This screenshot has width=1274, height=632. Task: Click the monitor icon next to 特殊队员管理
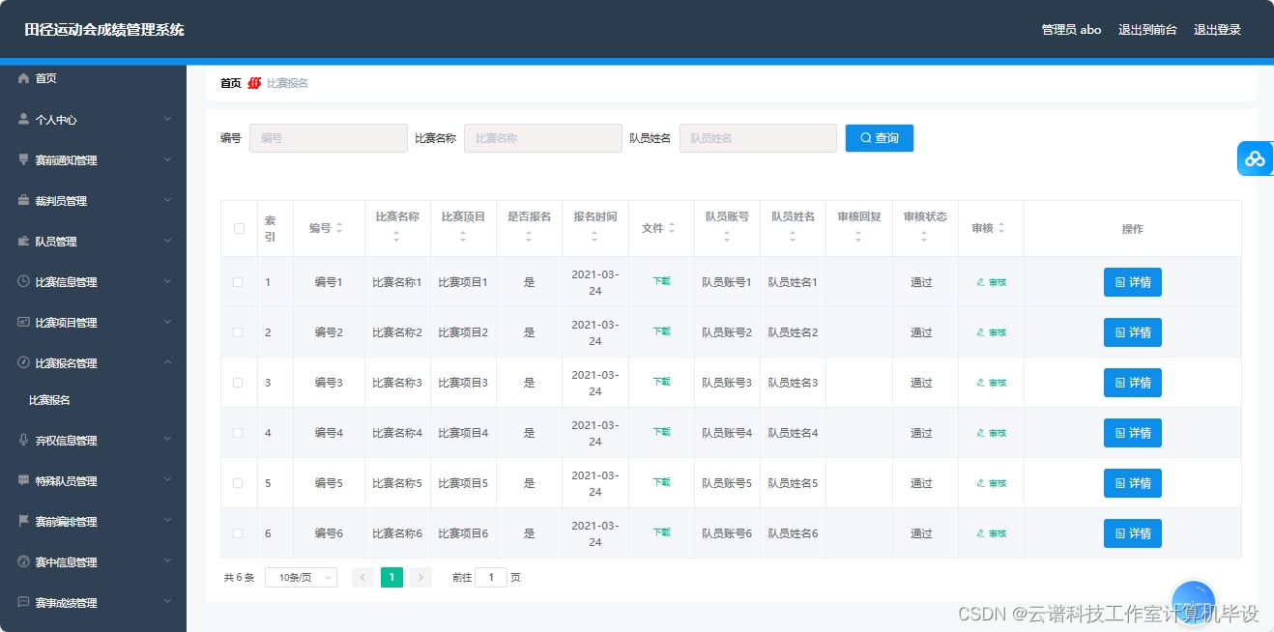tap(23, 480)
